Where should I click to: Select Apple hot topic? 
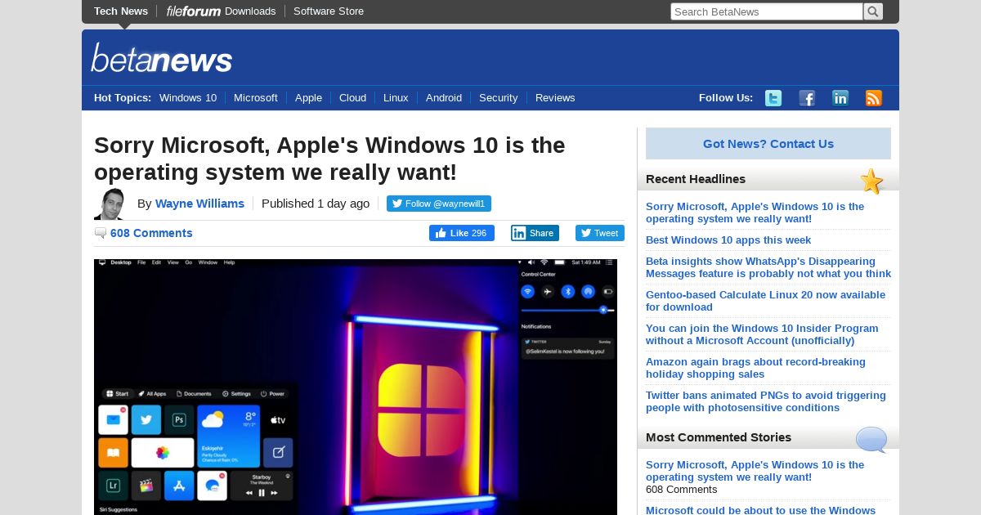pos(308,98)
